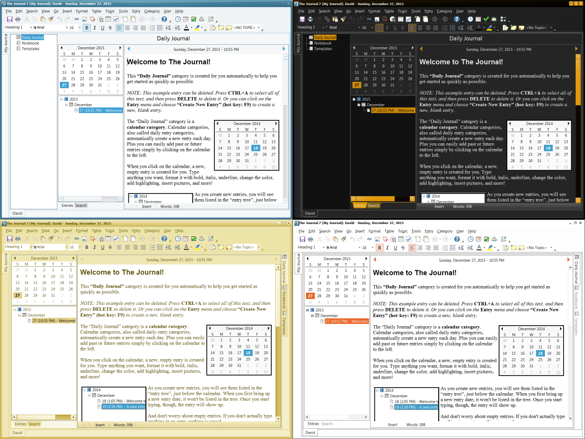Click the font color A swatch in the blue-theme window
The image size is (585, 439).
pyautogui.click(x=186, y=27)
